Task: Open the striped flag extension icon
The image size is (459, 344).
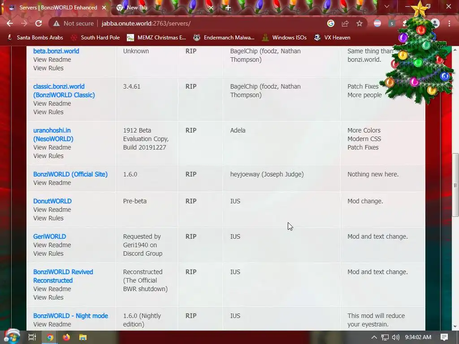Action: (x=377, y=23)
